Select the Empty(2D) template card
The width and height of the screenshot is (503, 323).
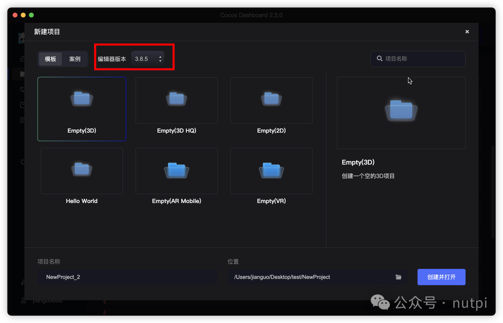272,106
